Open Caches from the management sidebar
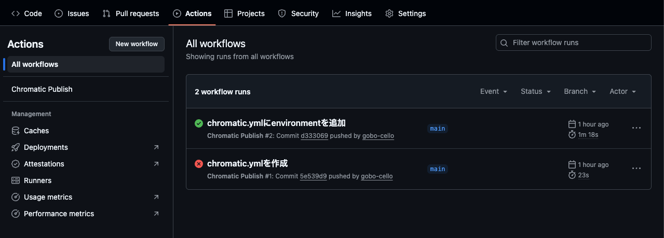 (84, 131)
